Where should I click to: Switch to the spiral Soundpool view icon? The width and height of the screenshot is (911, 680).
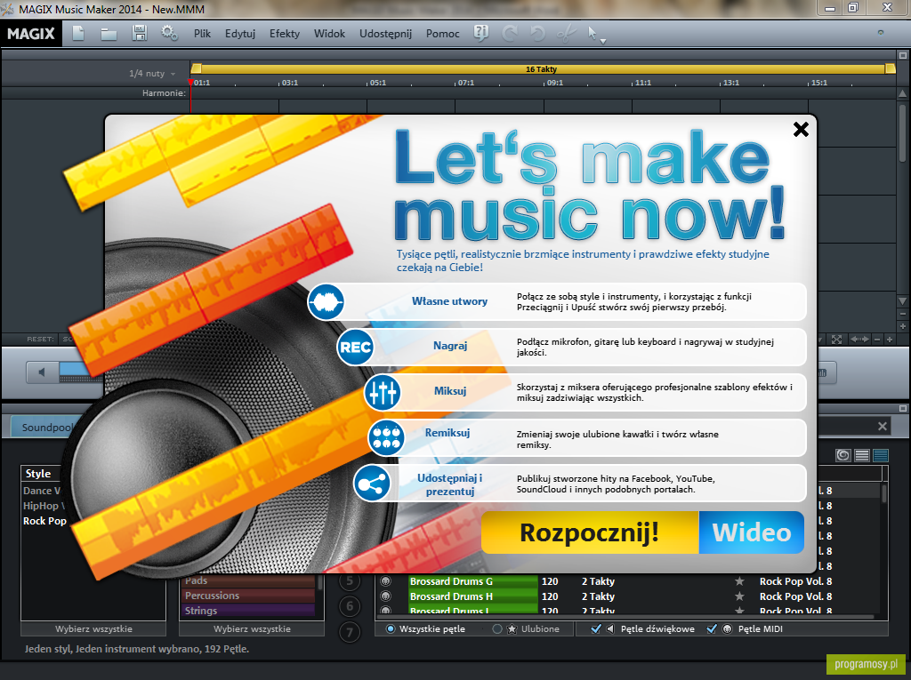(x=843, y=455)
